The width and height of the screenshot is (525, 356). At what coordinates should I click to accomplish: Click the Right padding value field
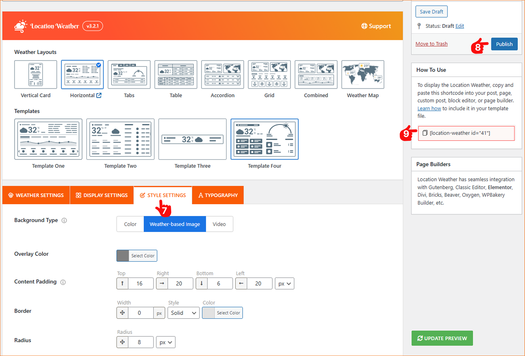click(180, 283)
